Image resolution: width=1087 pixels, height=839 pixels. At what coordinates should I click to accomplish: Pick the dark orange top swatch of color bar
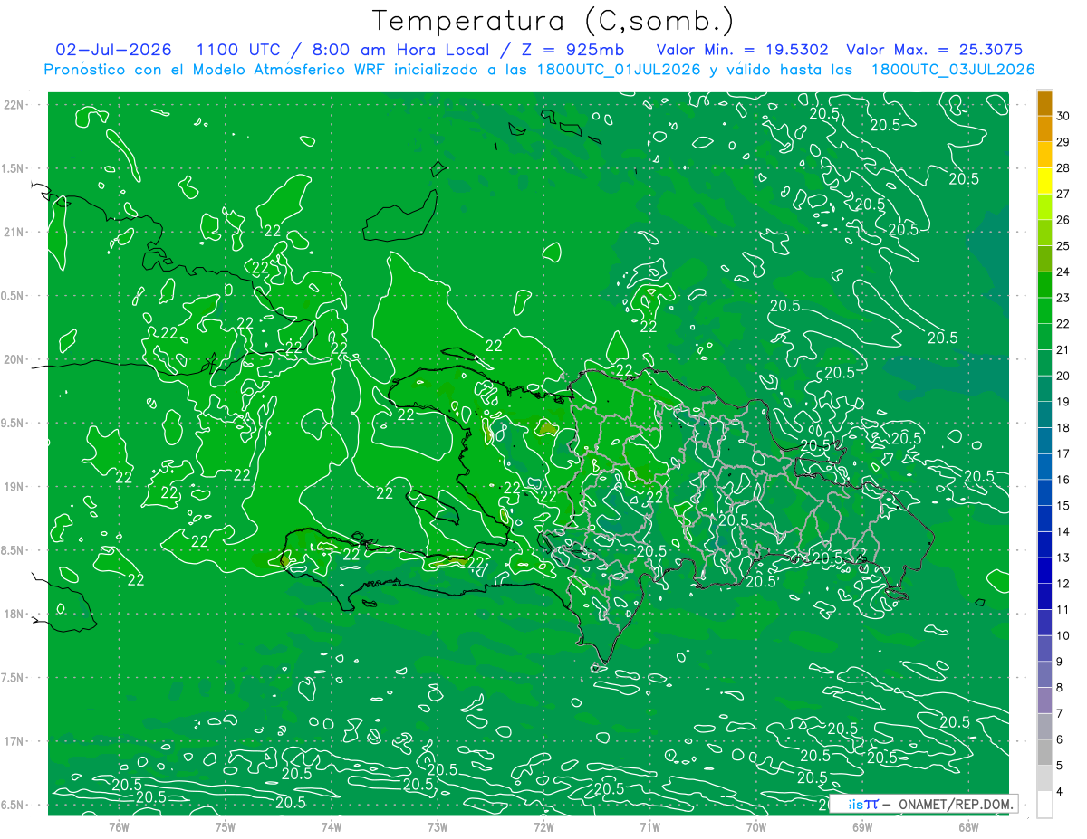[1044, 102]
